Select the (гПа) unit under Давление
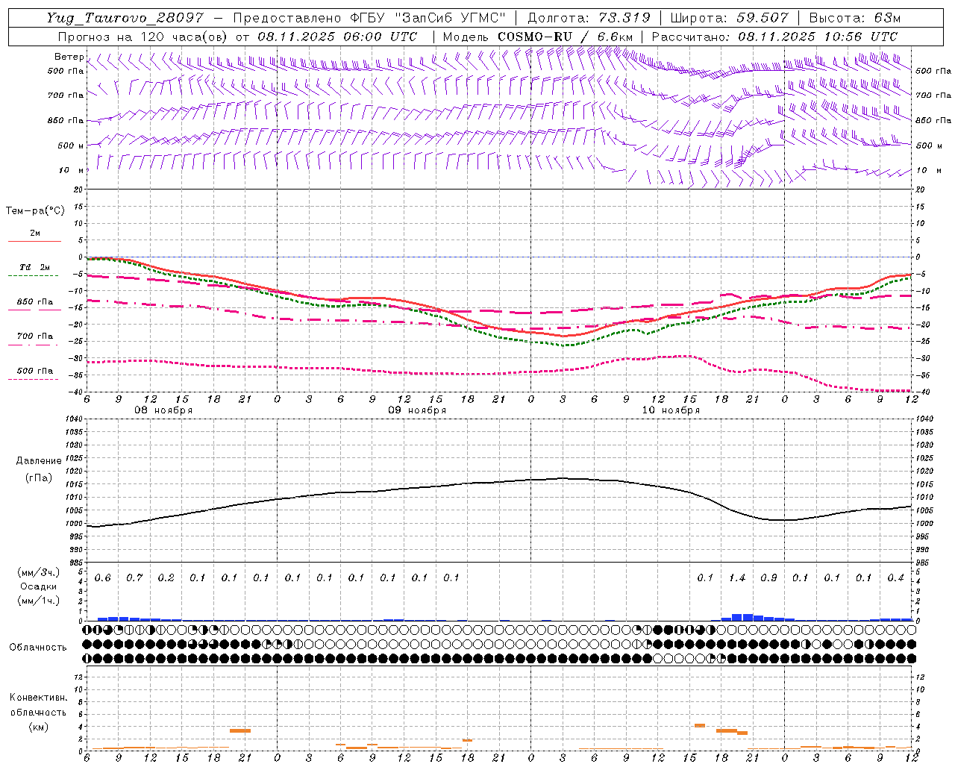 pos(39,477)
